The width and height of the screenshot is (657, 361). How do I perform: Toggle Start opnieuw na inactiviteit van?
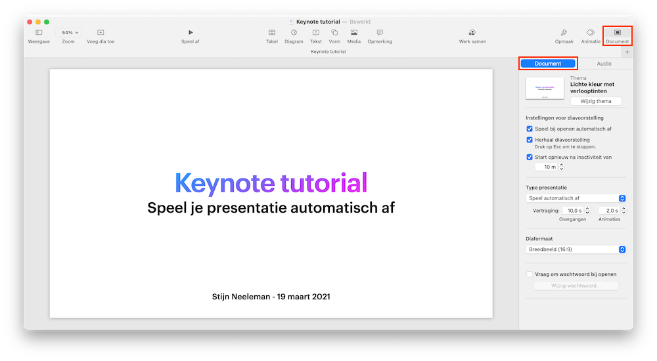tap(530, 158)
